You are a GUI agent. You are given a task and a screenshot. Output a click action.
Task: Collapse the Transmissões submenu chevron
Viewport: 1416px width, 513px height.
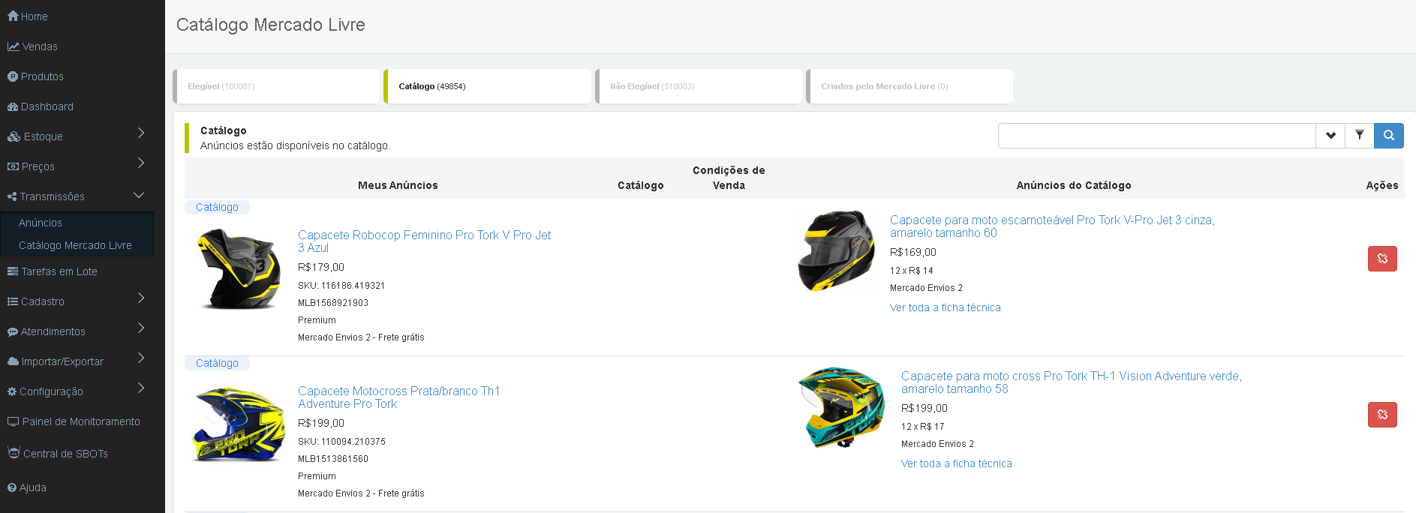pyautogui.click(x=139, y=195)
